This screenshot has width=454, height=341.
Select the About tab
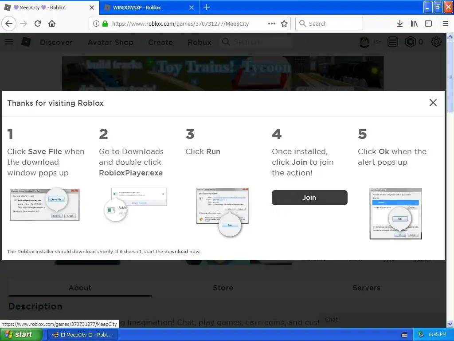click(80, 288)
